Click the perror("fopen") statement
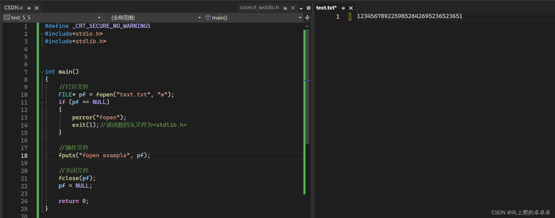The image size is (555, 218). tap(99, 118)
